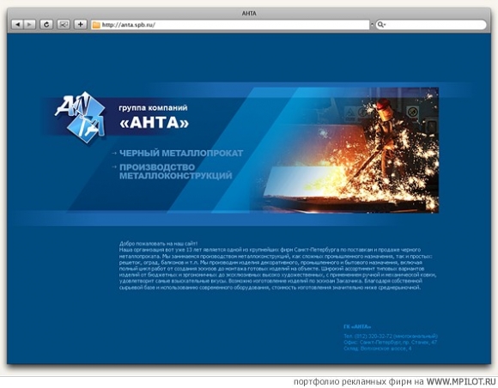
Task: Click arrow bullet beside ЧЕРНЫЙ МЕТАЛЛОПРОКАТ
Action: click(x=114, y=154)
